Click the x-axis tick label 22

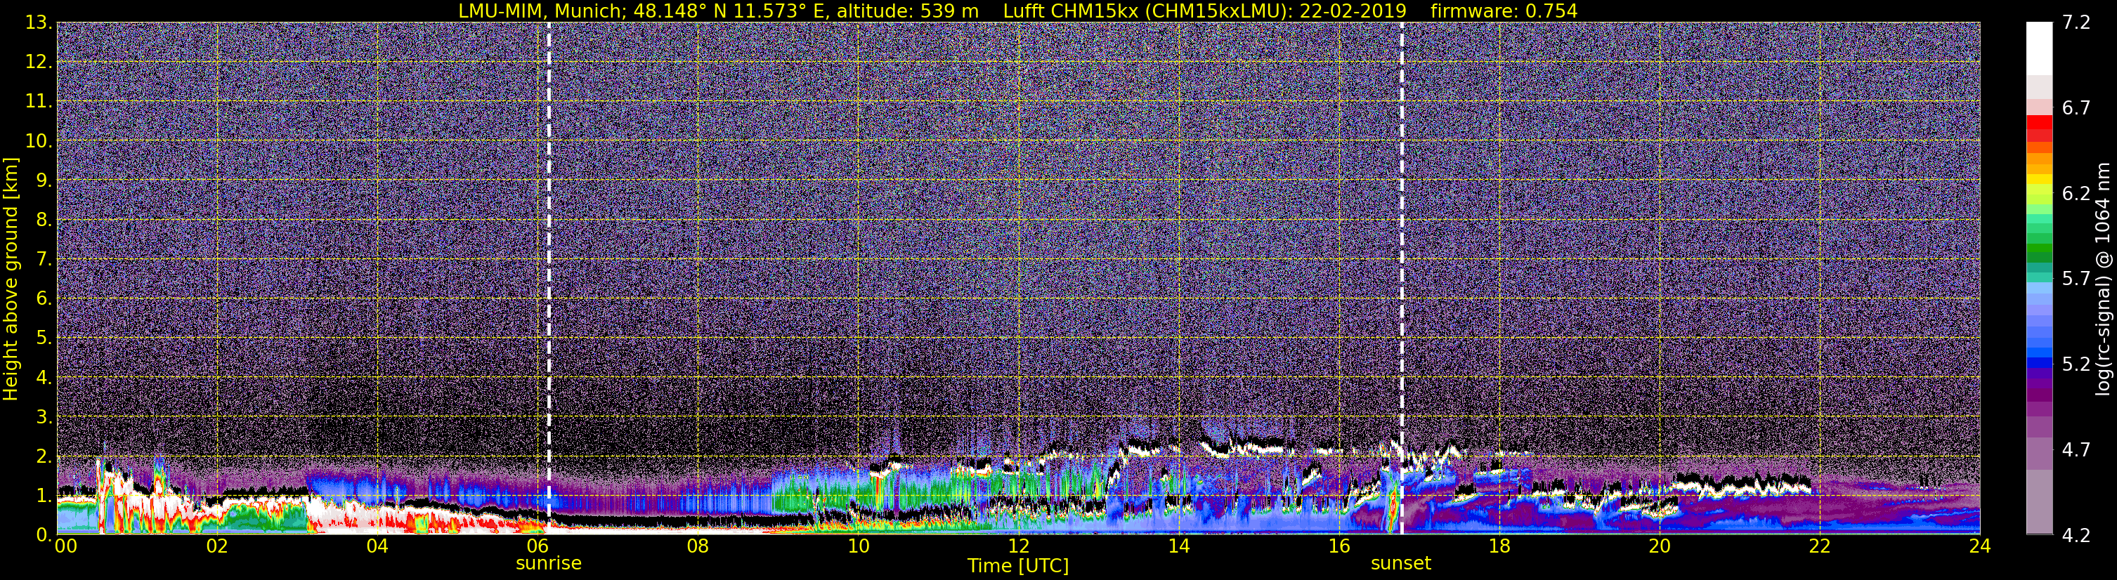(x=1820, y=546)
